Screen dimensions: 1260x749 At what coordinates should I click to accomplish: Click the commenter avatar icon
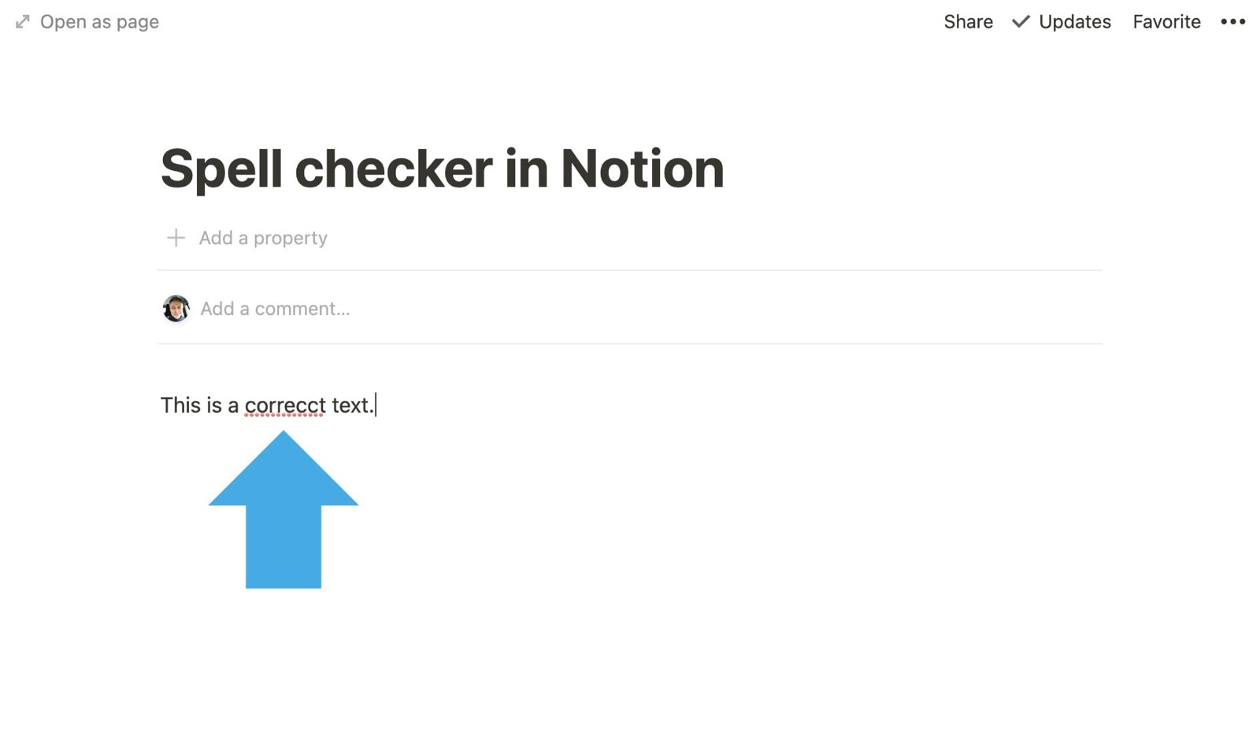point(175,308)
